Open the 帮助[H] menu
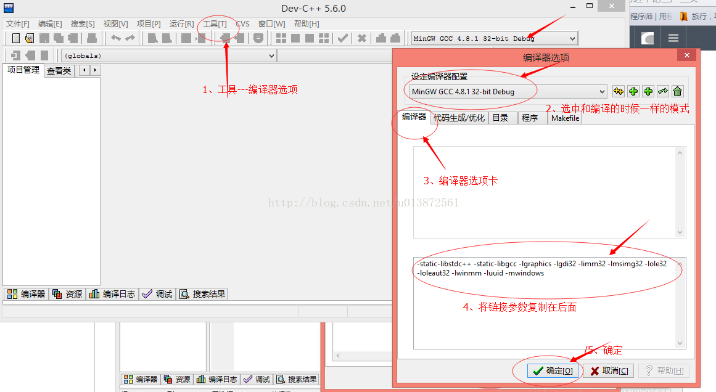The width and height of the screenshot is (716, 392). (x=307, y=24)
